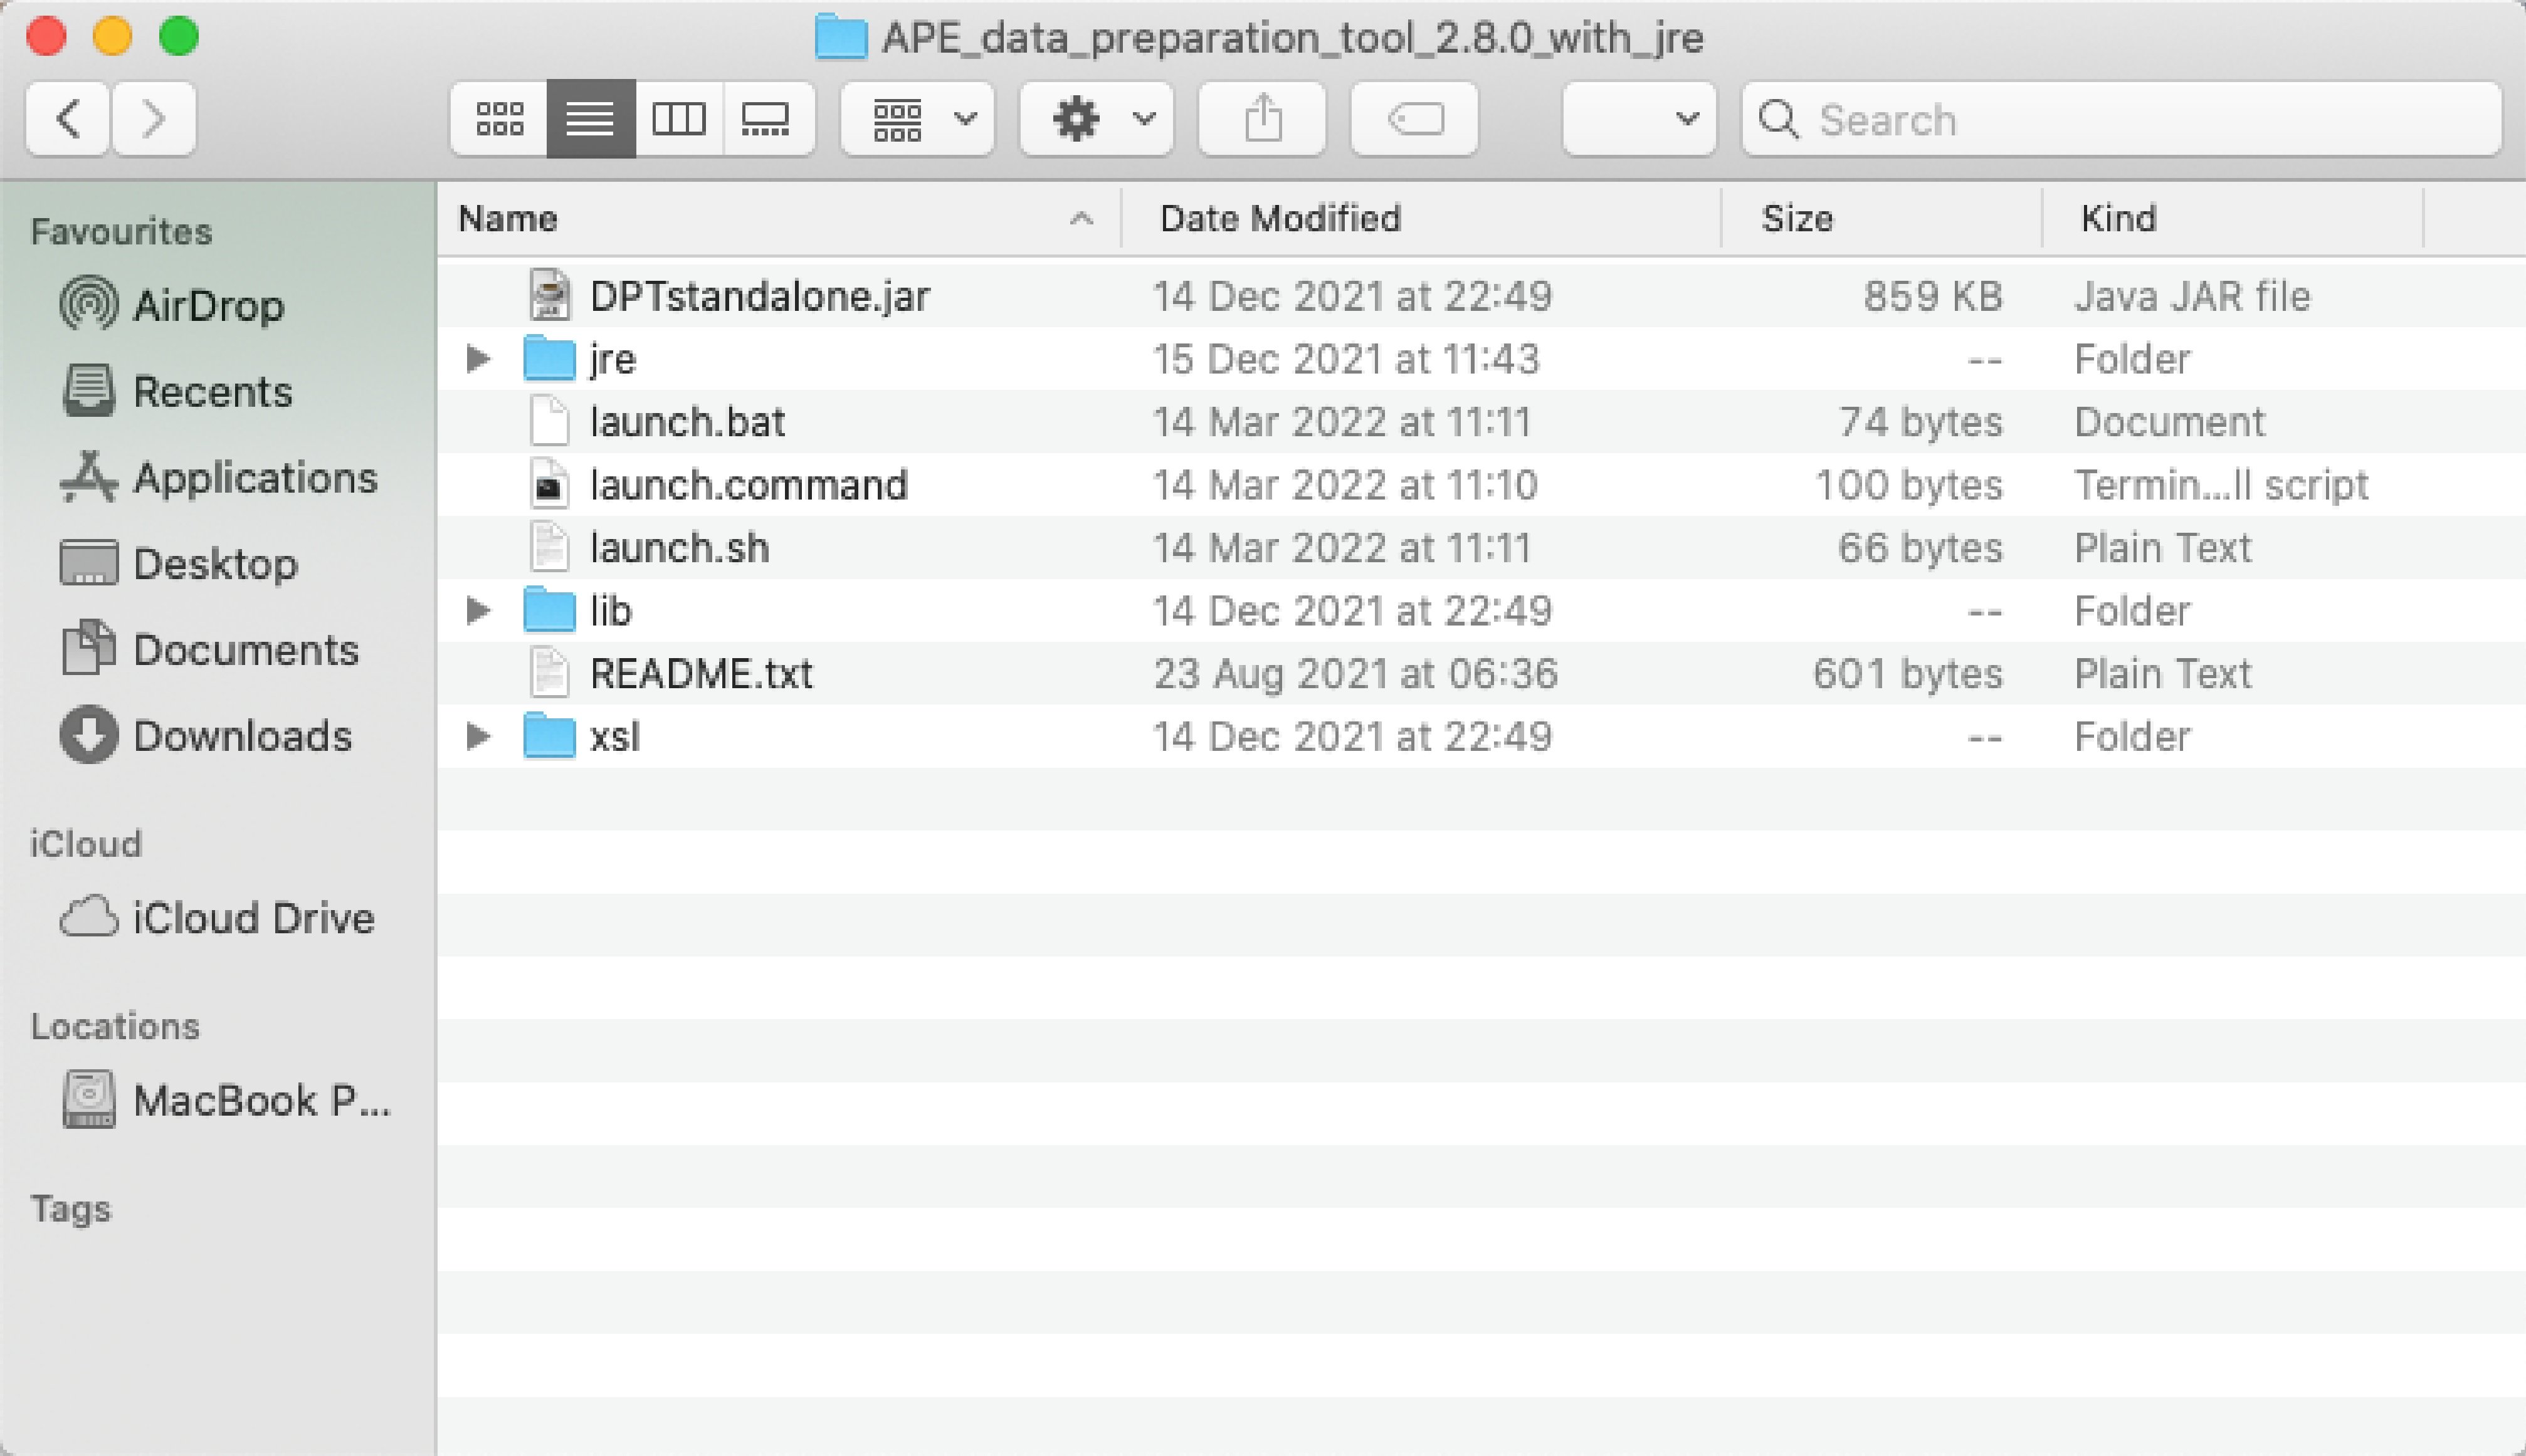Click the Share toolbar button

1263,119
